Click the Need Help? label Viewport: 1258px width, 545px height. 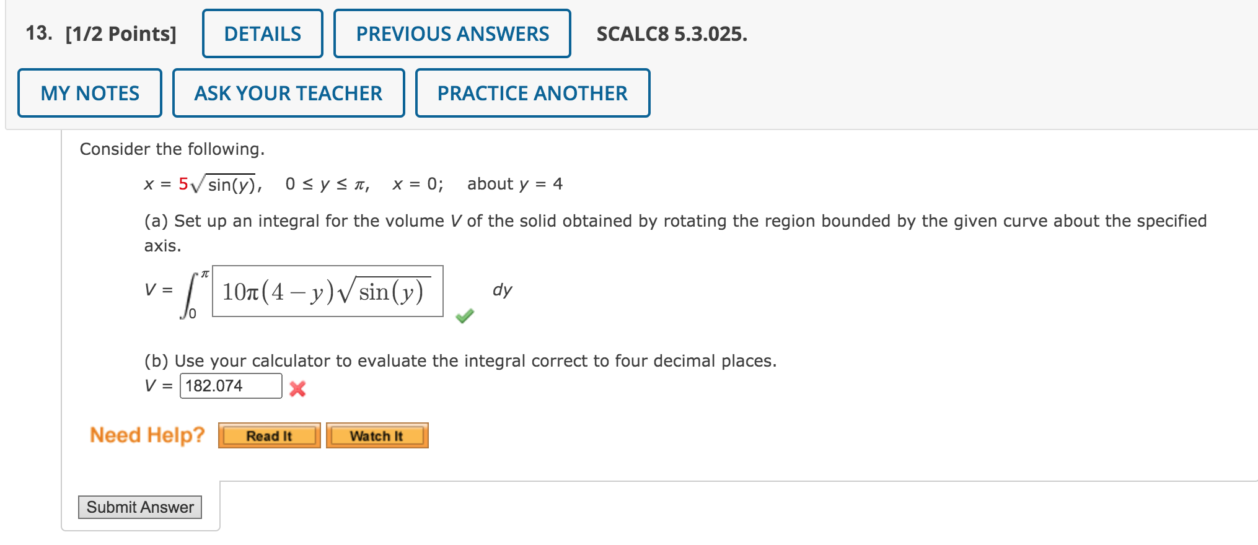146,435
